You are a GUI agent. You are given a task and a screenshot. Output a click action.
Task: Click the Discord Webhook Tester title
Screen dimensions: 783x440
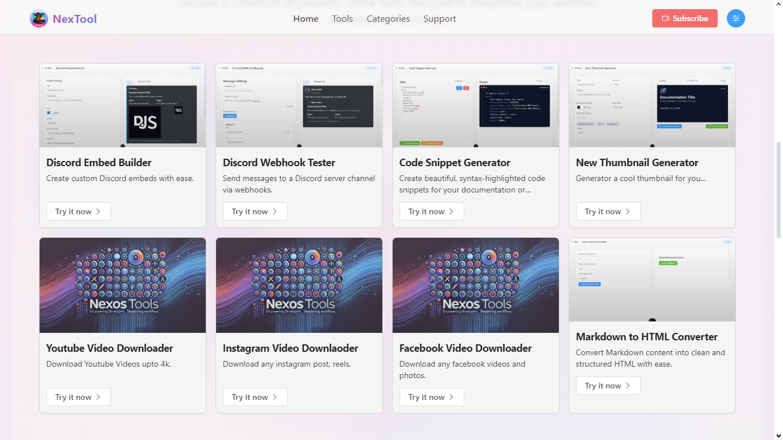pos(279,163)
